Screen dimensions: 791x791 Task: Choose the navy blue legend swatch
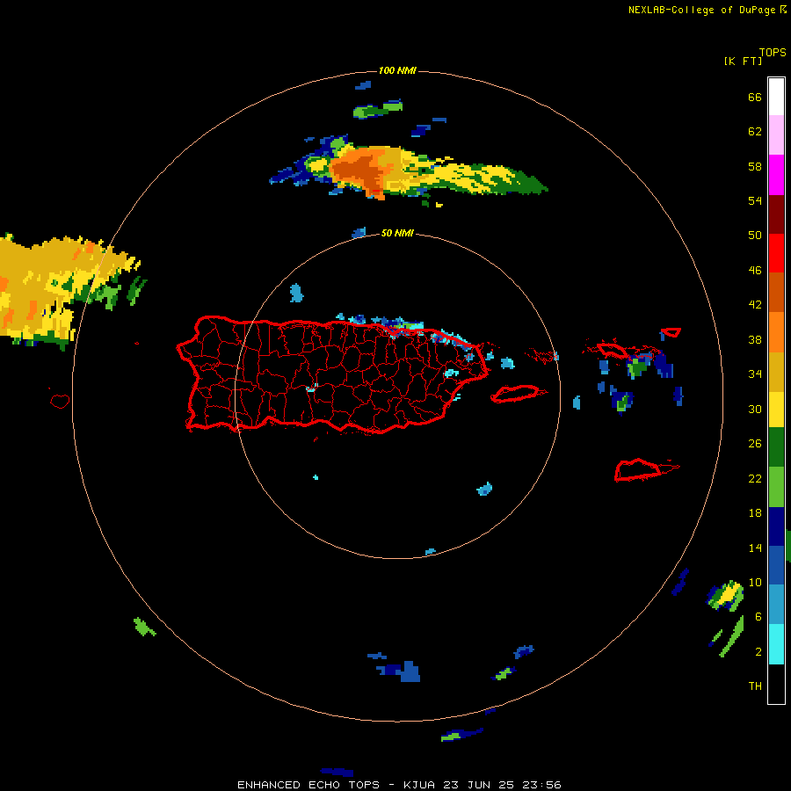pyautogui.click(x=776, y=526)
